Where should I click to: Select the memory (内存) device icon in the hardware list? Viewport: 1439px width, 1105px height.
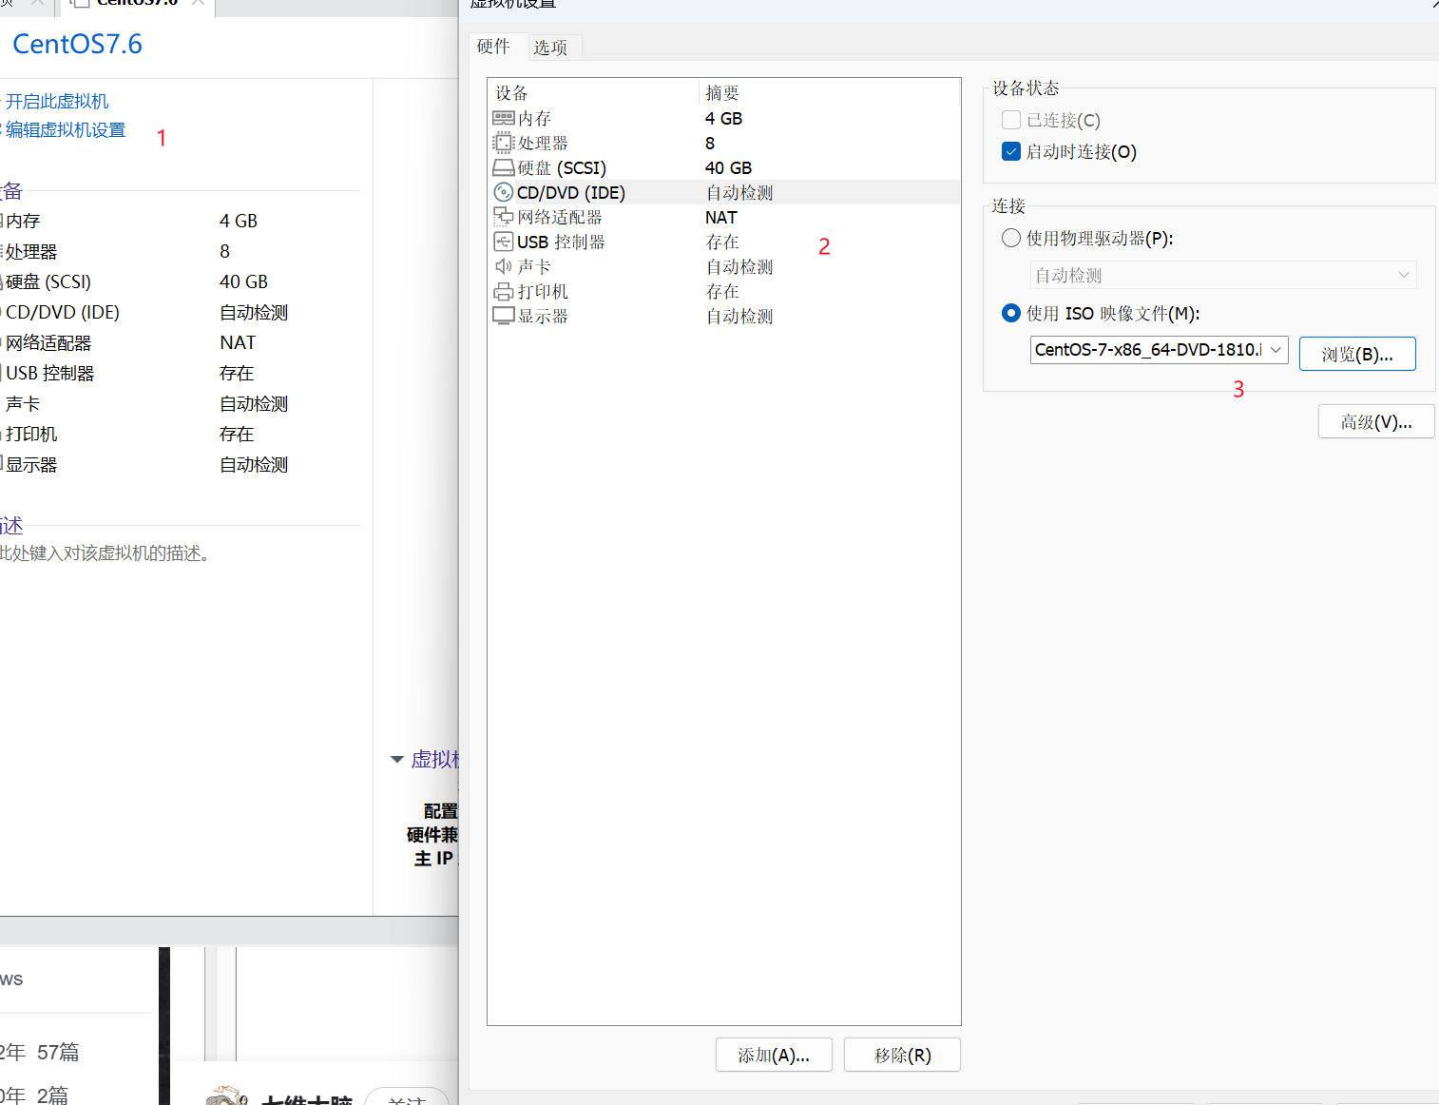(503, 118)
